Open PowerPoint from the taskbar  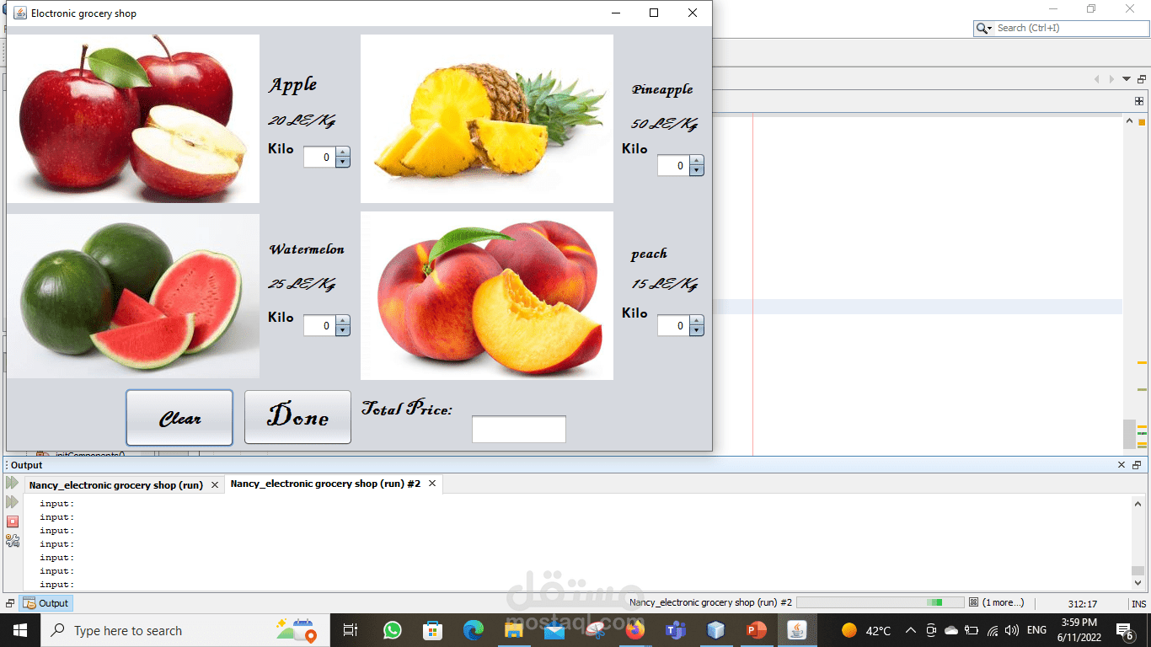757,630
